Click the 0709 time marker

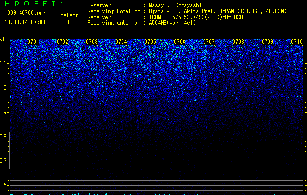[267, 42]
